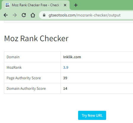View site security info via padlock icon
Screen dimensions: 133x123
click(x=44, y=15)
